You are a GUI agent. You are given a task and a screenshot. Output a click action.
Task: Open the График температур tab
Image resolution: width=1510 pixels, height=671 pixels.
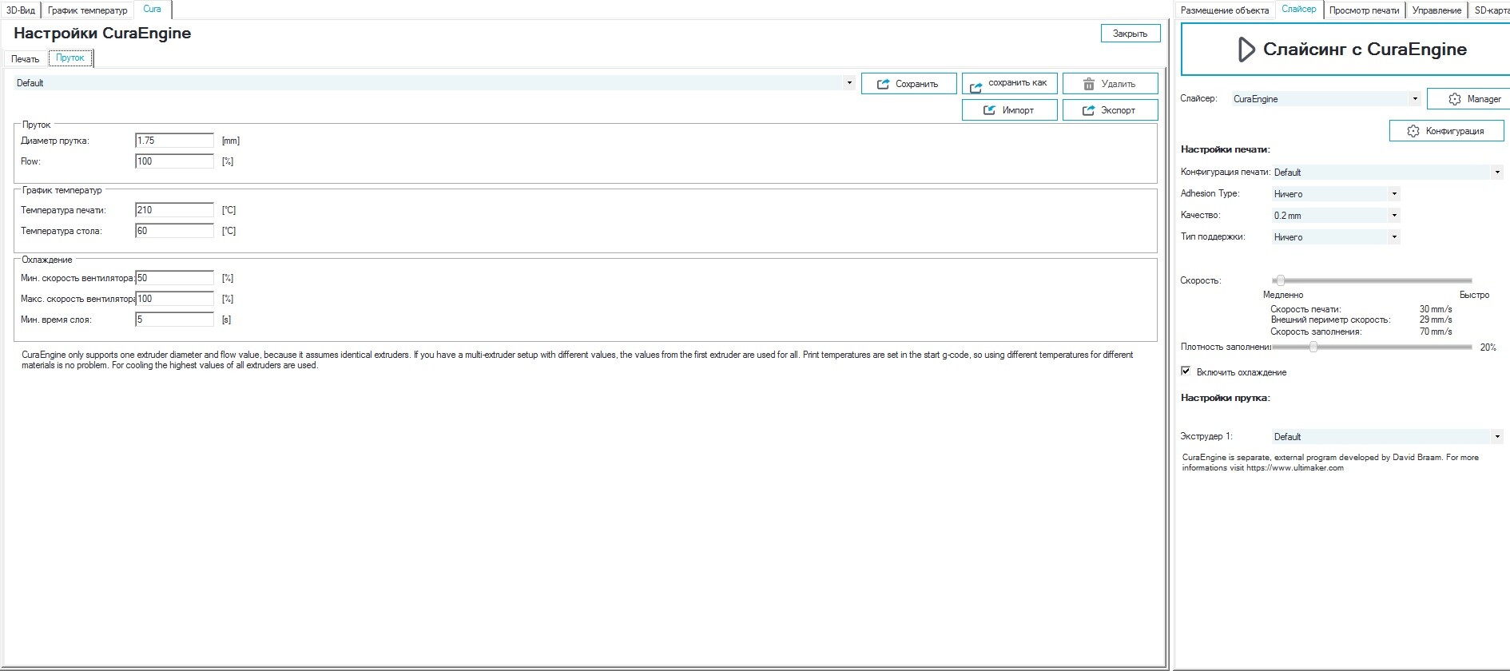[88, 10]
